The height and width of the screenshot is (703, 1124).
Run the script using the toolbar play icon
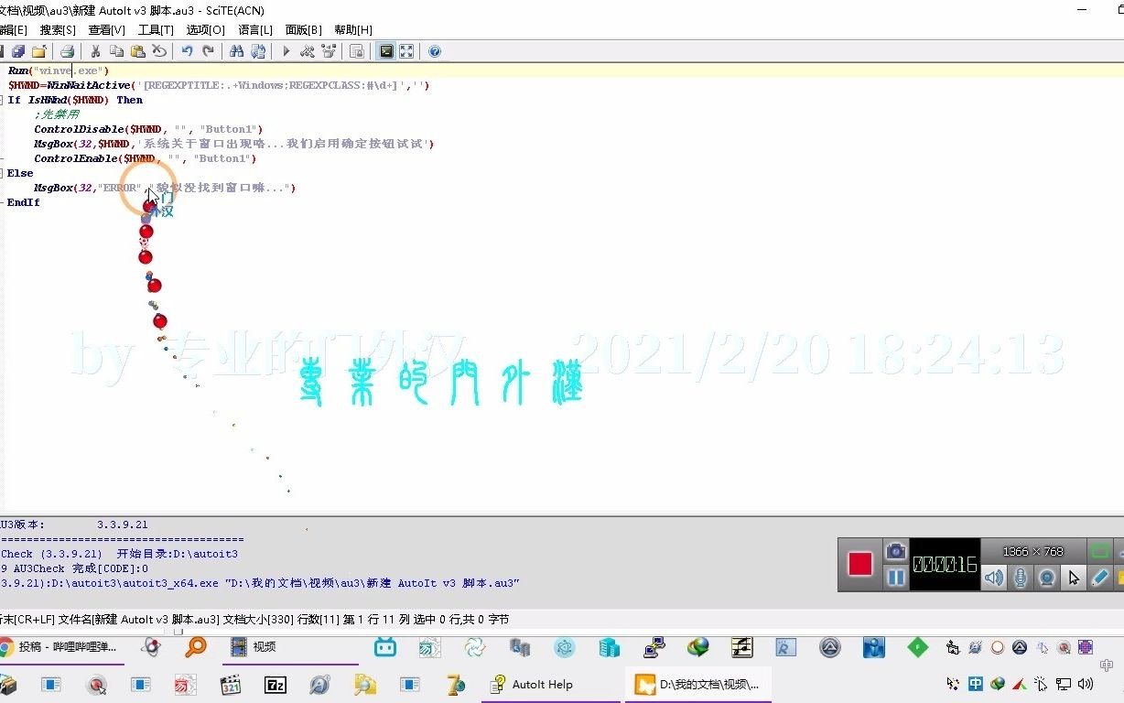click(x=286, y=51)
